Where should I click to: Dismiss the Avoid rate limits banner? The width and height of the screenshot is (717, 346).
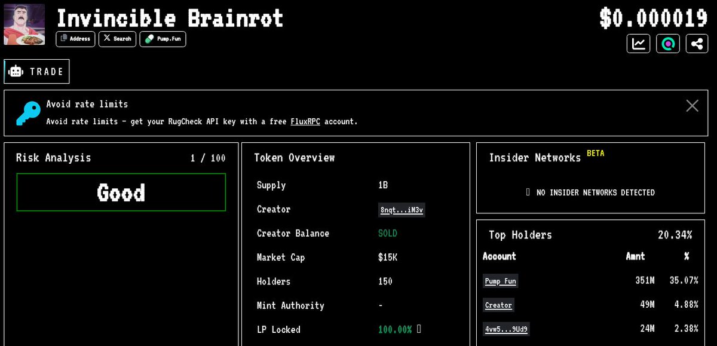[x=692, y=106]
